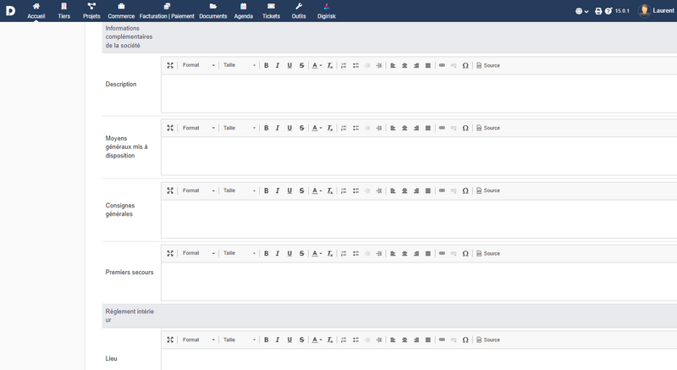Screen dimensions: 677x370
Task: Open the Agenda menu
Action: tap(244, 11)
